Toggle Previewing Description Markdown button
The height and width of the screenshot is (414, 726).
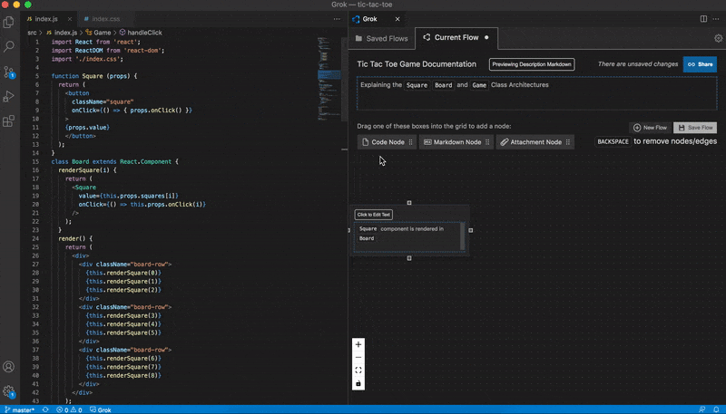point(532,64)
